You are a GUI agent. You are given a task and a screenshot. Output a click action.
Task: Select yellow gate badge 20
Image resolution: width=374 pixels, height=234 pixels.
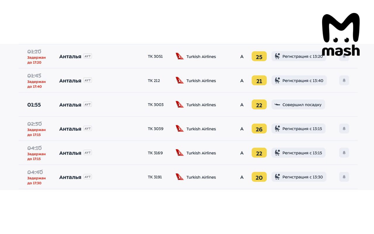point(259,177)
